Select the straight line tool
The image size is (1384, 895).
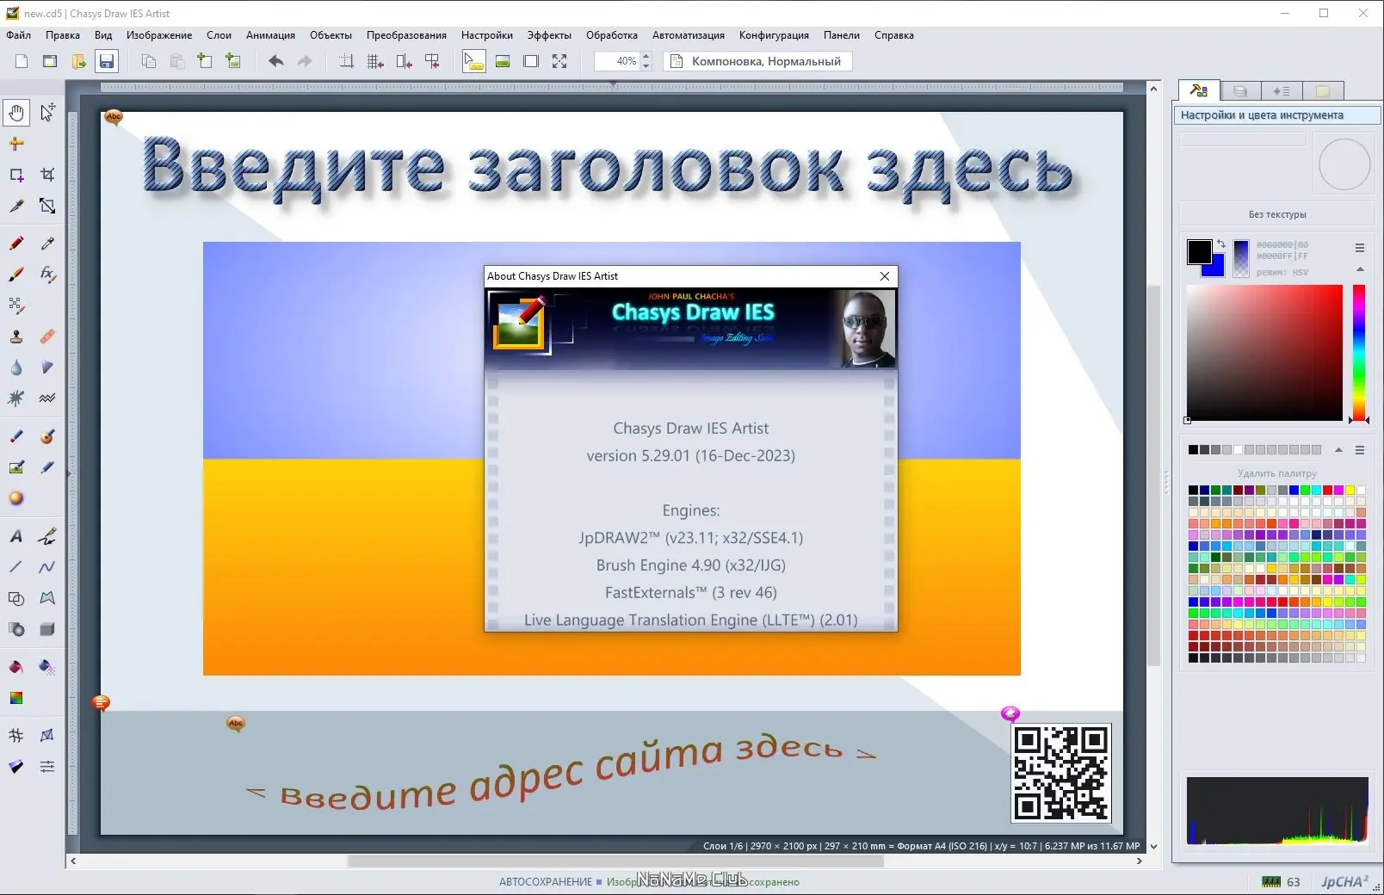pos(16,567)
